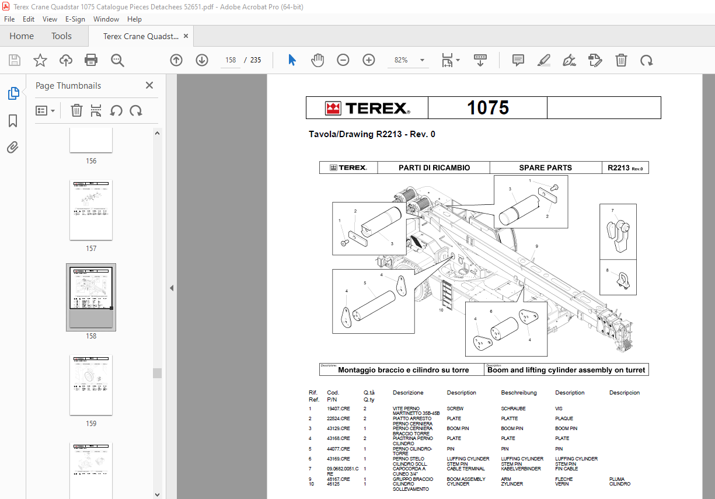
Task: Save the file with the floppy disk icon
Action: point(15,60)
